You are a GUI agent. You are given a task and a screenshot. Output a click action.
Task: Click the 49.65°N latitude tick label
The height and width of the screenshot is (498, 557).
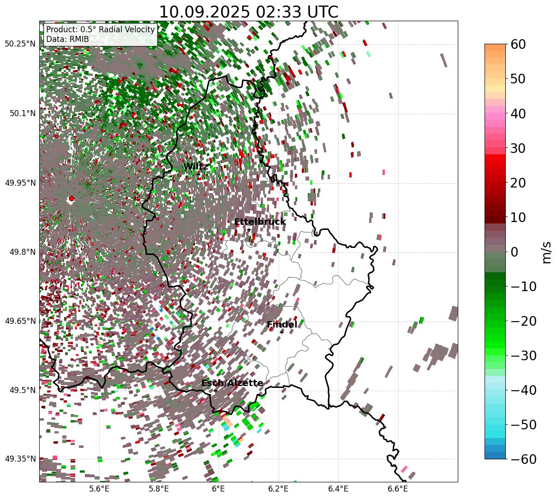coord(20,321)
